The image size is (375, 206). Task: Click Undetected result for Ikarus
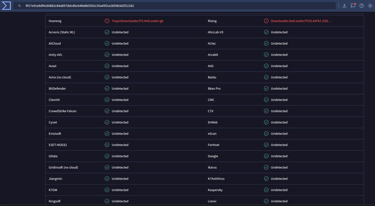pyautogui.click(x=279, y=167)
